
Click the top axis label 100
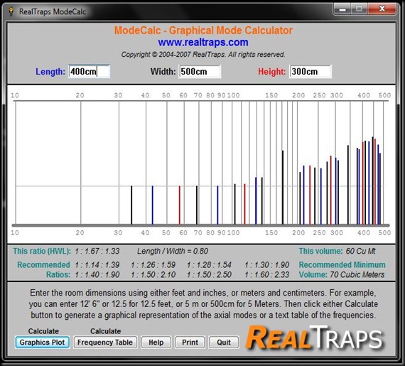(x=233, y=95)
